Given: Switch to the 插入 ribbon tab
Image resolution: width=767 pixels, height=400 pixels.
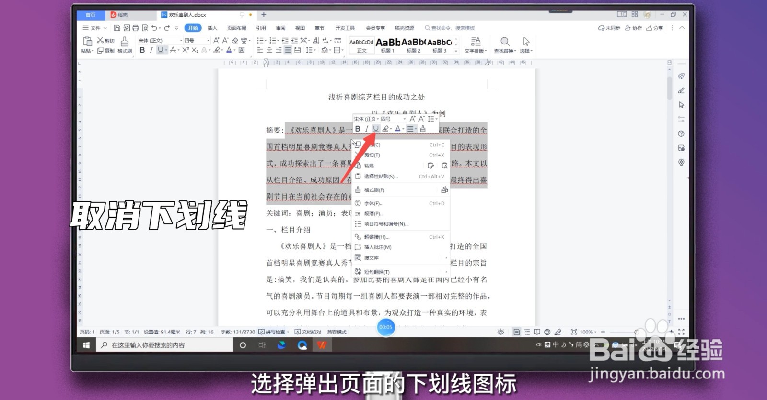Looking at the screenshot, I should (x=212, y=28).
